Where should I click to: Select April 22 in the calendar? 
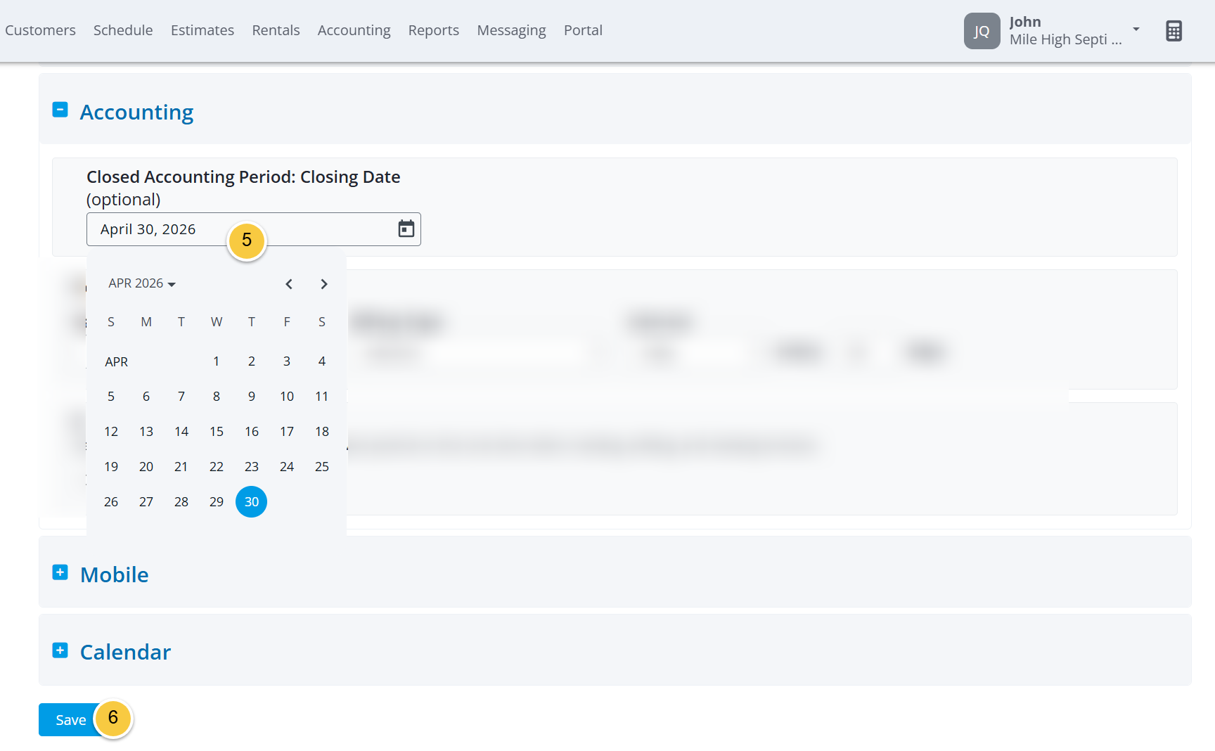[x=217, y=467]
